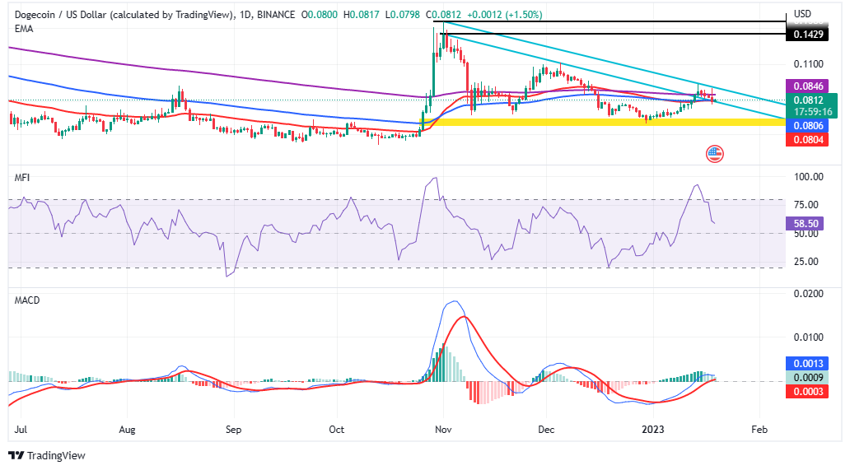Screen dimensions: 850x470
Task: Click the Dec label on time axis
Action: (546, 430)
